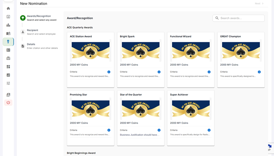Select the ACE Station Award banner image
Screen dimensions: 274x156
pos(91,50)
